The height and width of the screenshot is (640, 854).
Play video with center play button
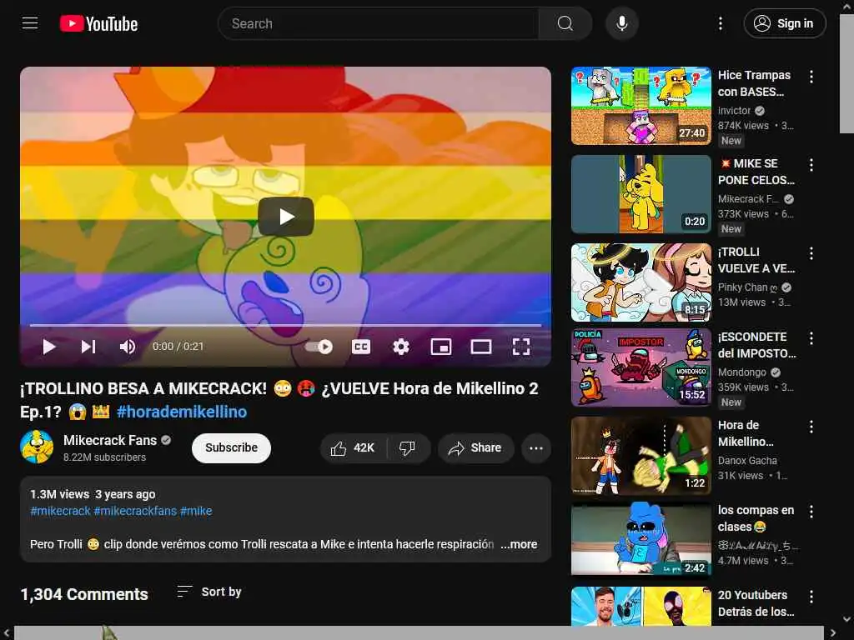(286, 217)
